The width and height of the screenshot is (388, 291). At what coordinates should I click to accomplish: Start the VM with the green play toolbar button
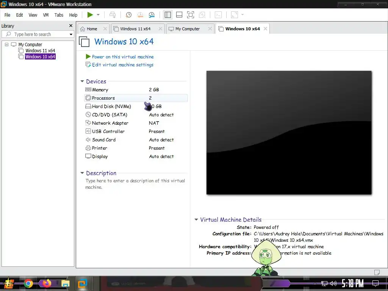pyautogui.click(x=90, y=15)
